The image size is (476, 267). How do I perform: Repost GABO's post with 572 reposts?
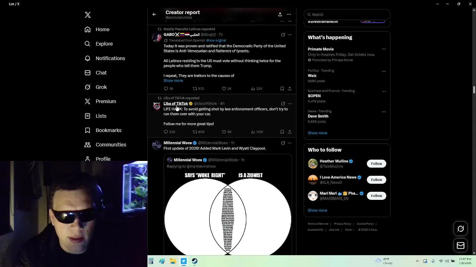click(x=198, y=89)
